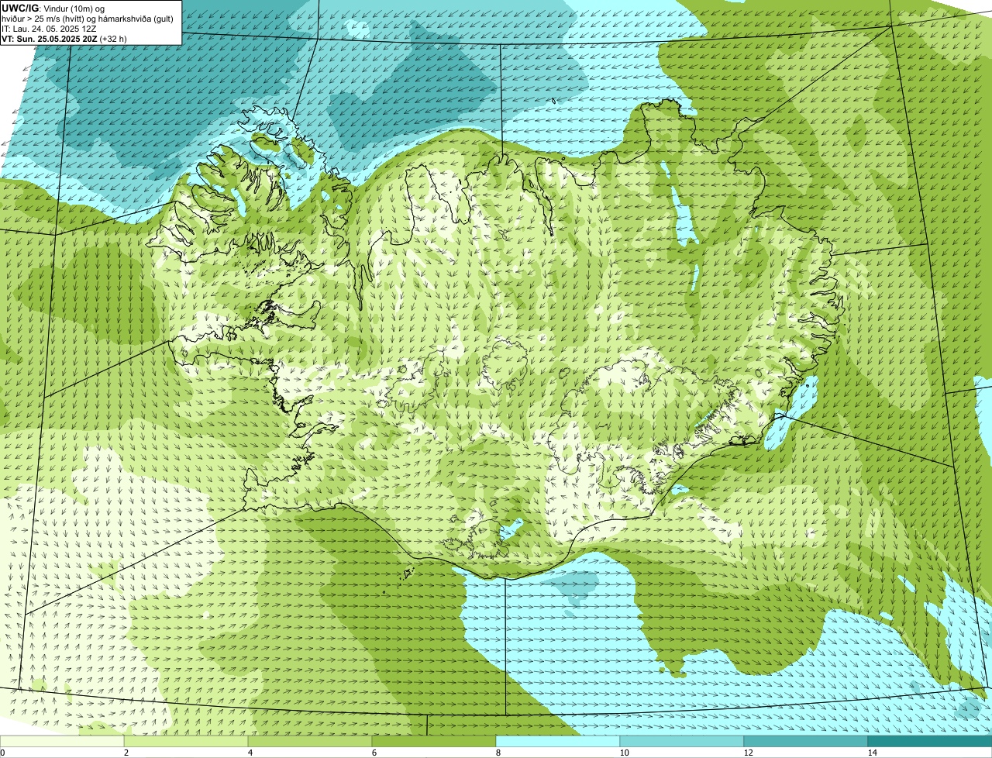Image resolution: width=992 pixels, height=758 pixels.
Task: Click the legend scale label '8'
Action: (498, 753)
